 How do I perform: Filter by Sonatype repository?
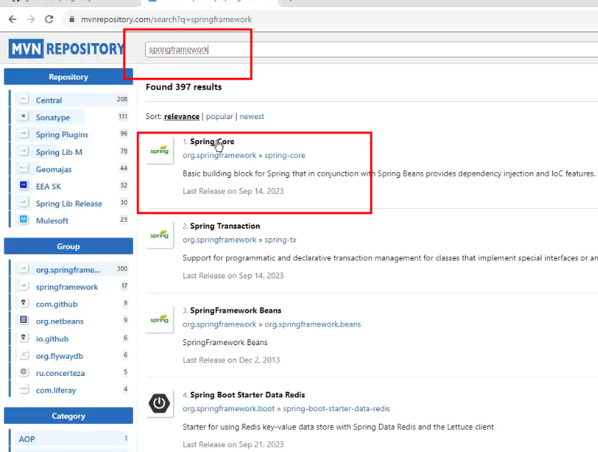click(52, 118)
